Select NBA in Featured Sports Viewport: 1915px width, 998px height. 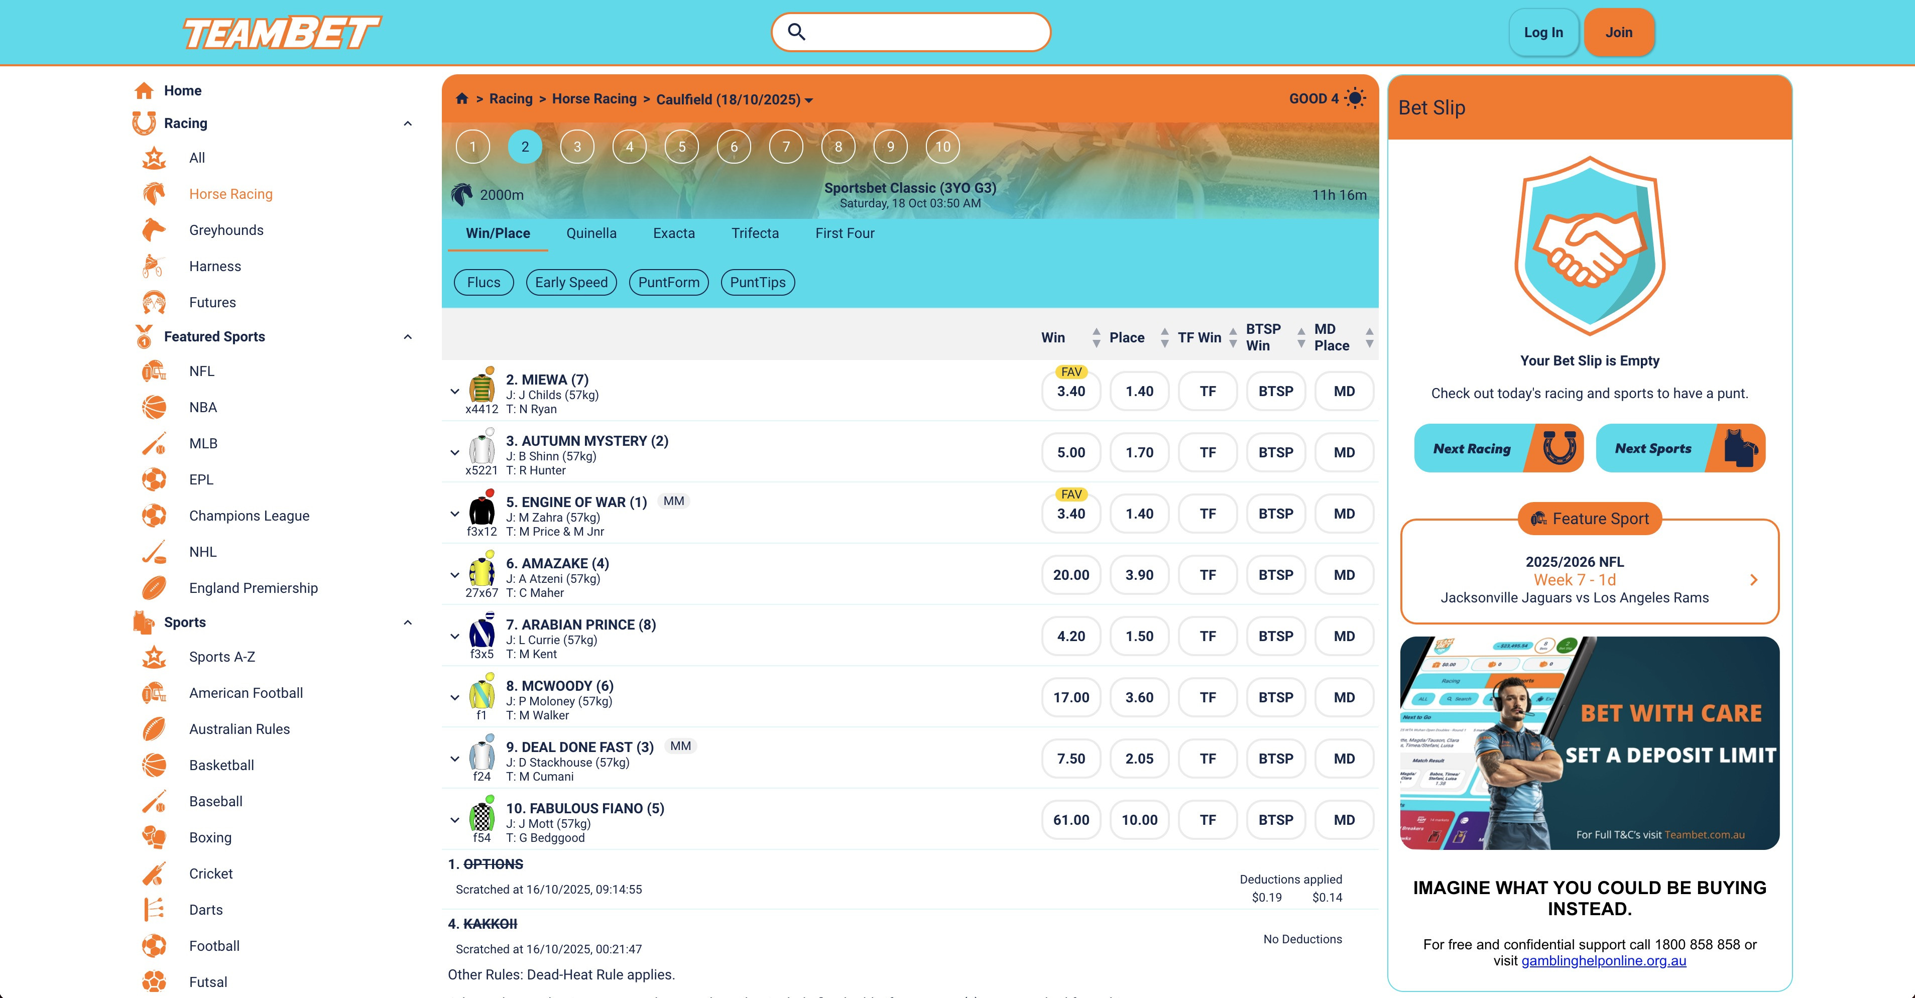pyautogui.click(x=202, y=407)
